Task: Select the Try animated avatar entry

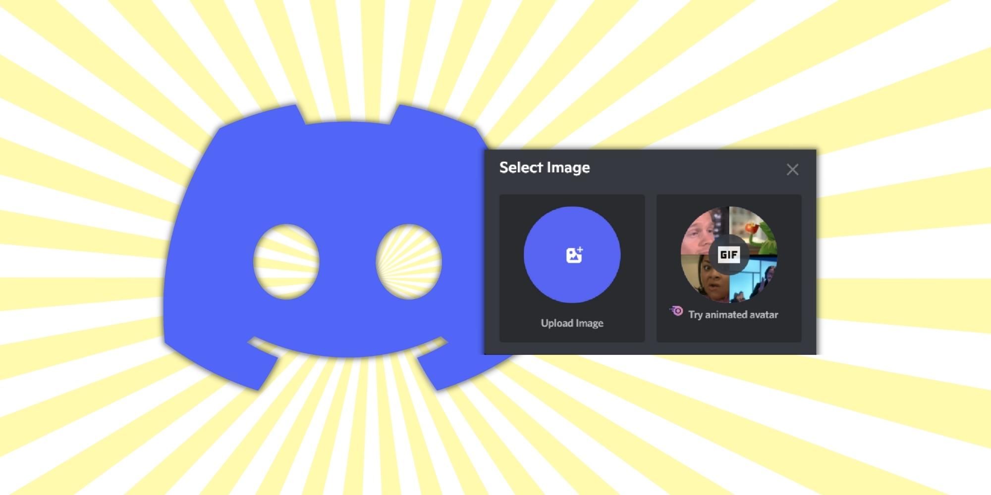Action: pos(733,314)
